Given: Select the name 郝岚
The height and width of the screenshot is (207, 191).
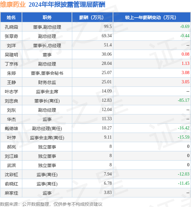Looking at the screenshot, I should (x=11, y=147).
